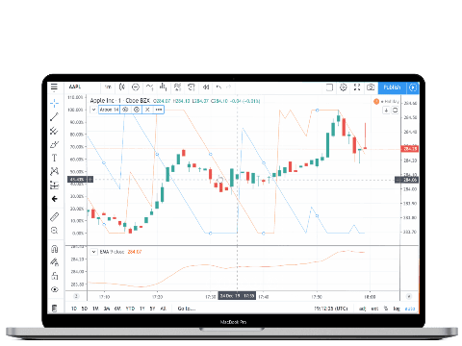Select the Text annotation tool
Image resolution: width=462 pixels, height=346 pixels.
(x=54, y=158)
